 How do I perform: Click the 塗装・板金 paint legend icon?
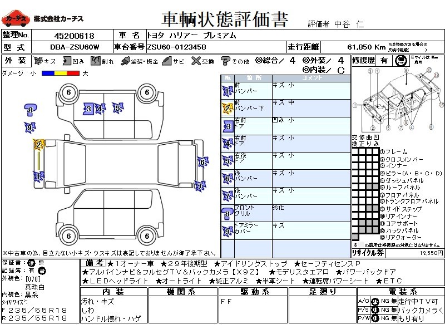(125, 61)
